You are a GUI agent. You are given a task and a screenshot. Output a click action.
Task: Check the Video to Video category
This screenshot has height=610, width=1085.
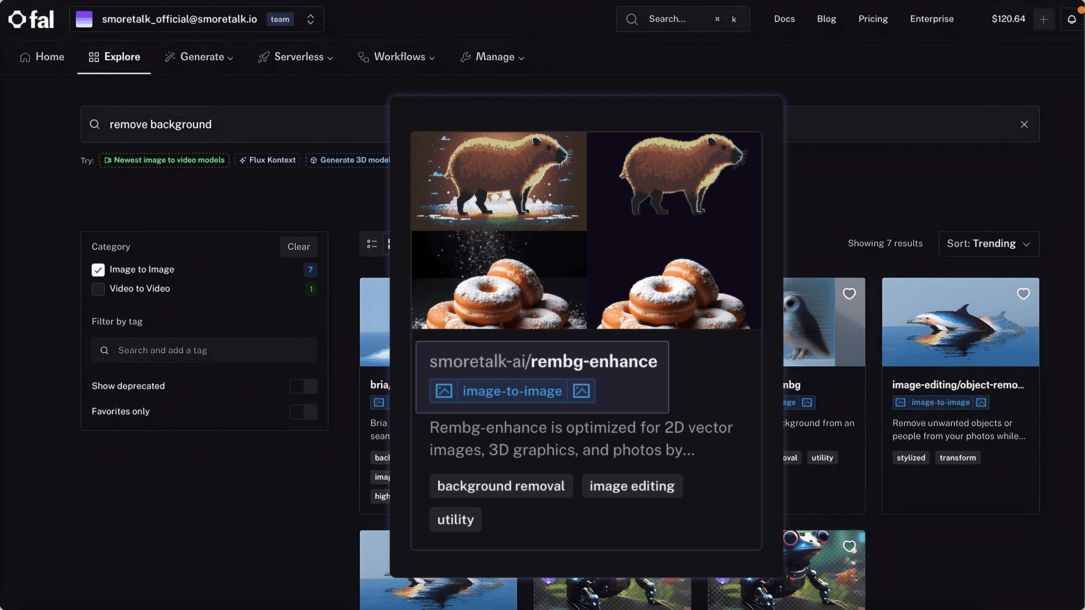(x=98, y=289)
